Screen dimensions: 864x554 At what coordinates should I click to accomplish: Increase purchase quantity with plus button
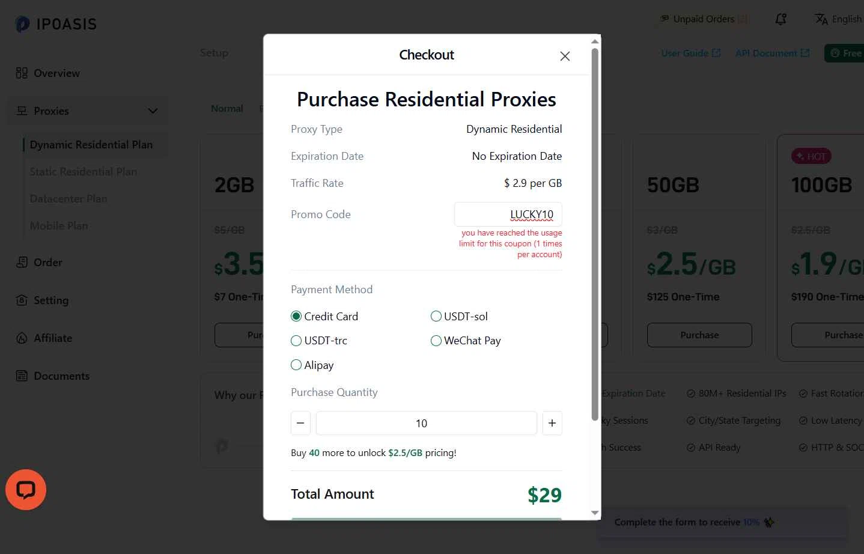pos(552,423)
